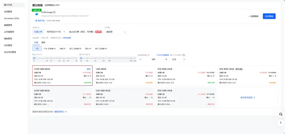Choose the 不限 region option

pyautogui.click(x=37, y=49)
